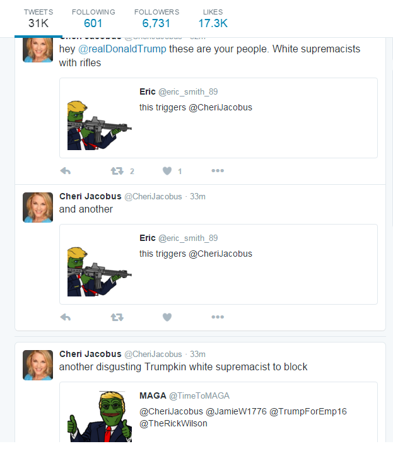The height and width of the screenshot is (451, 393).
Task: View the 6,731 Followers list
Action: [156, 19]
